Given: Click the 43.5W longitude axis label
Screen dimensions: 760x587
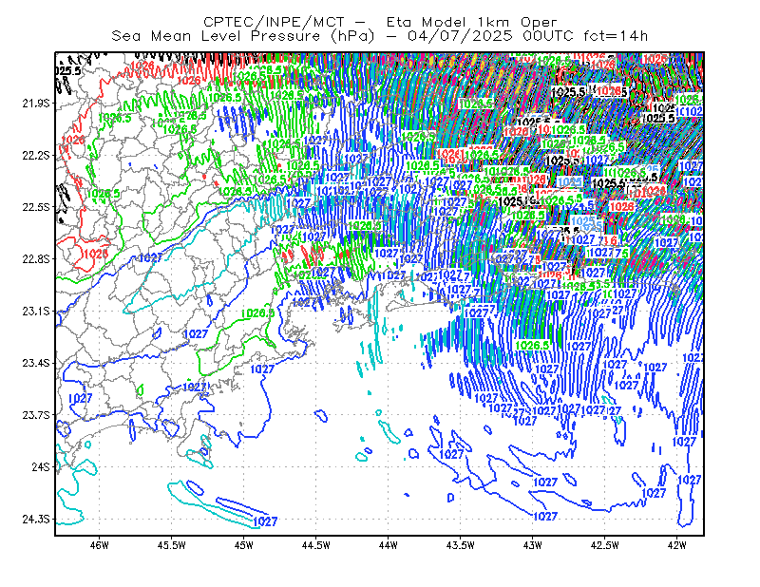Looking at the screenshot, I should pos(461,545).
